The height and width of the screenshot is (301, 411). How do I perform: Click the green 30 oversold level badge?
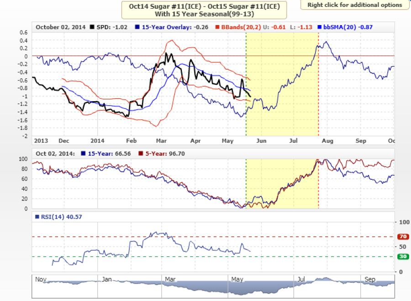click(403, 256)
